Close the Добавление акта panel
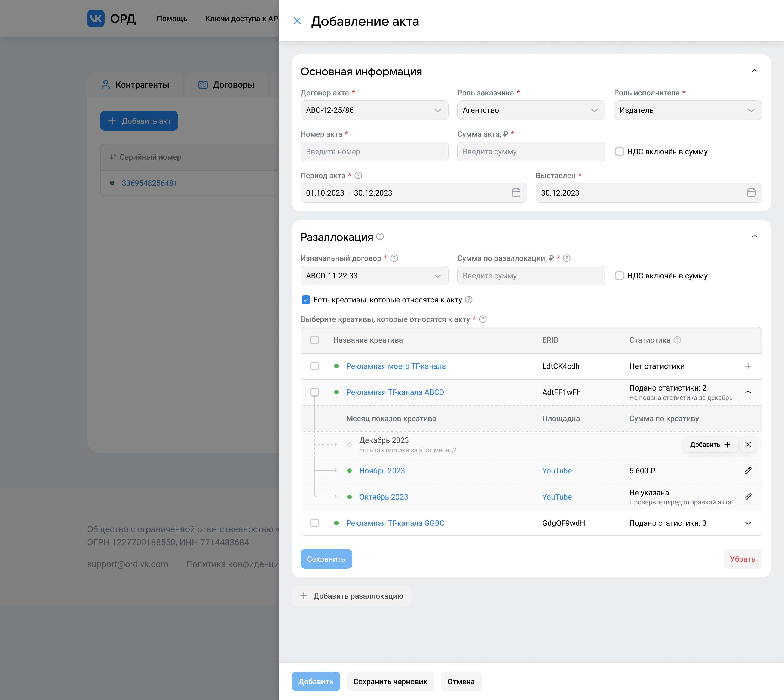Screen dimensions: 784x700 [x=297, y=21]
